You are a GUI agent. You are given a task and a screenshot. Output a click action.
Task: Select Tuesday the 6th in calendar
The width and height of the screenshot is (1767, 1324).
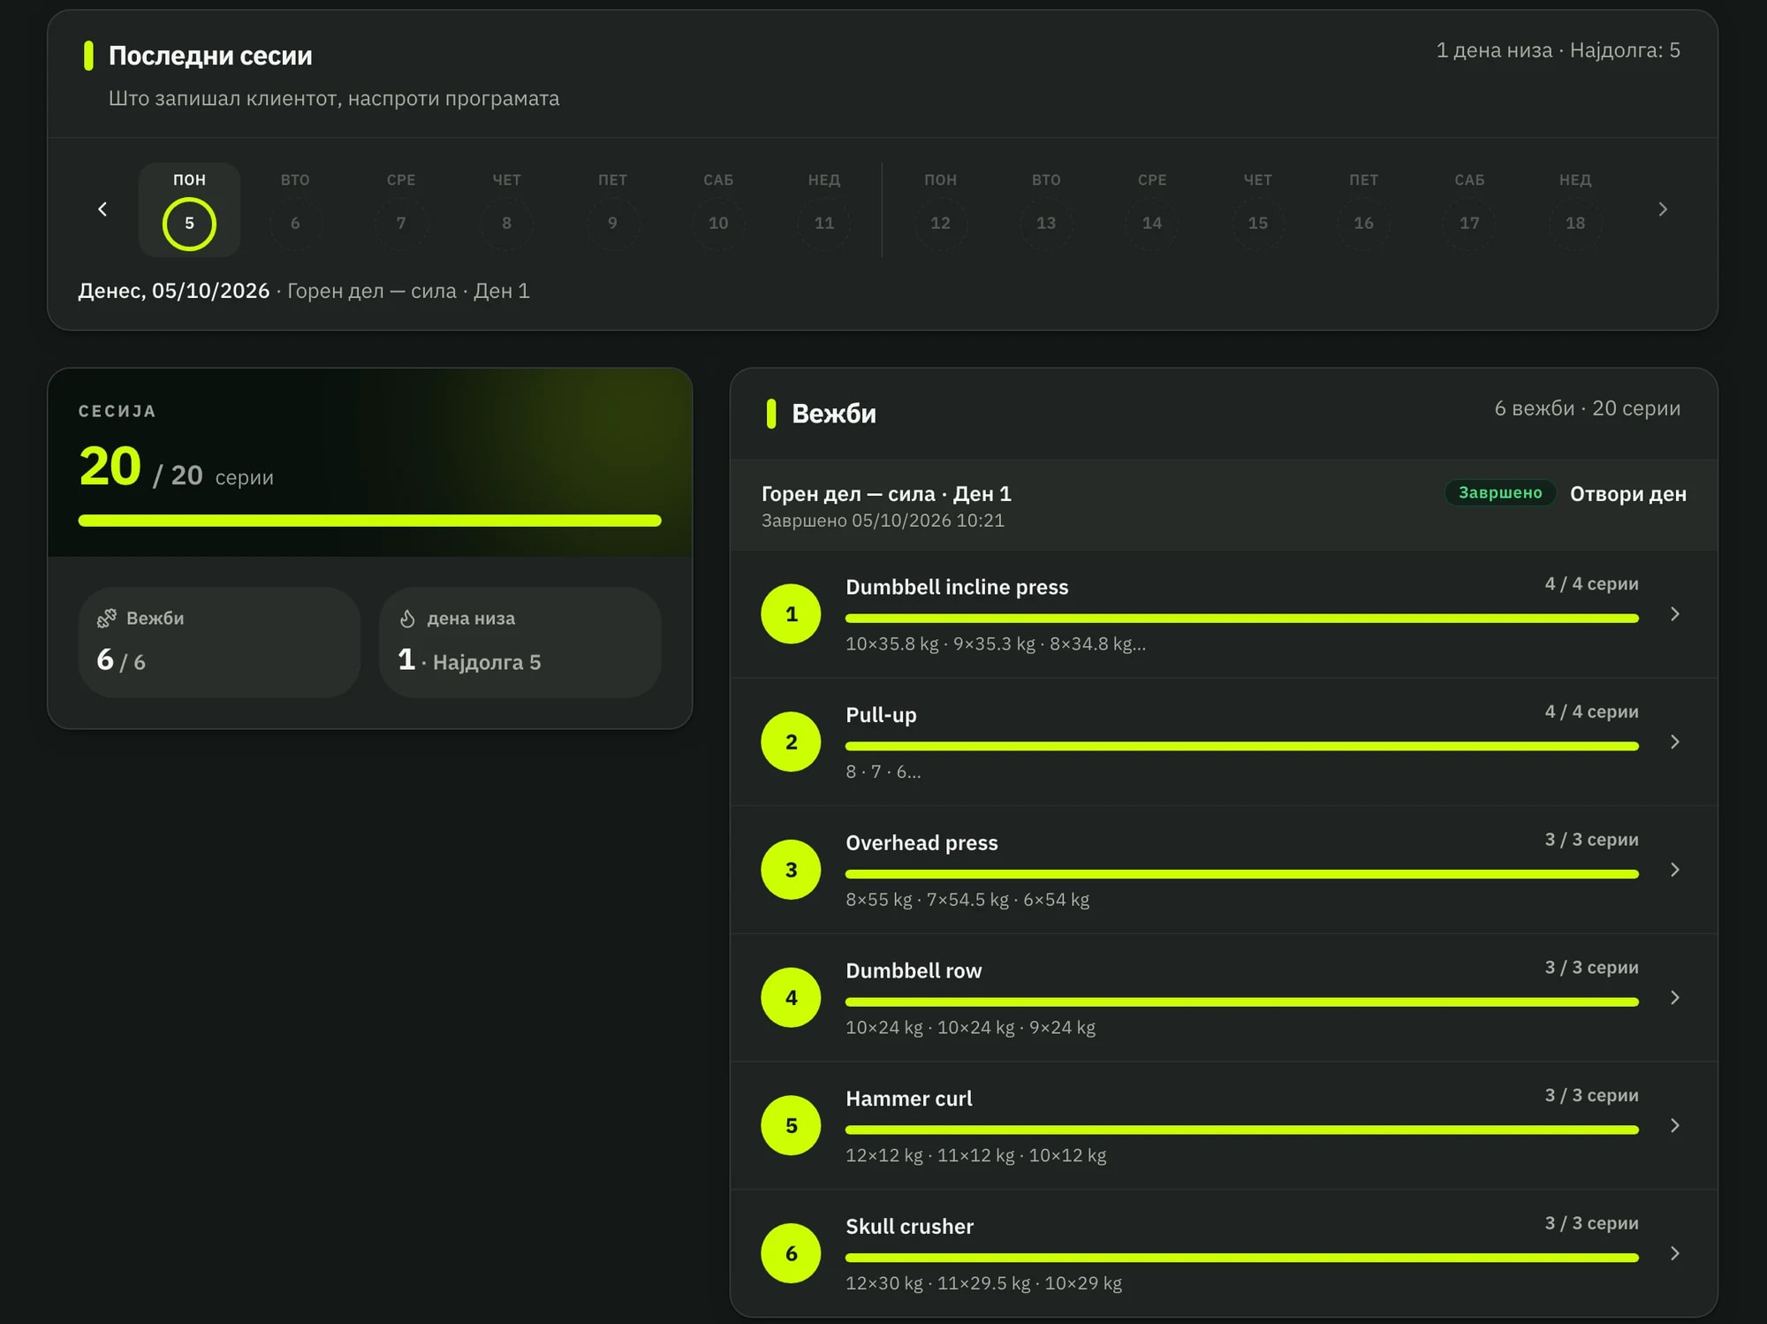295,209
